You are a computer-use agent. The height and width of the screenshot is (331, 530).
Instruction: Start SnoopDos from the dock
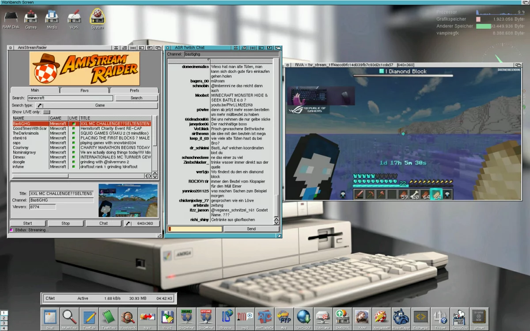tap(460, 318)
